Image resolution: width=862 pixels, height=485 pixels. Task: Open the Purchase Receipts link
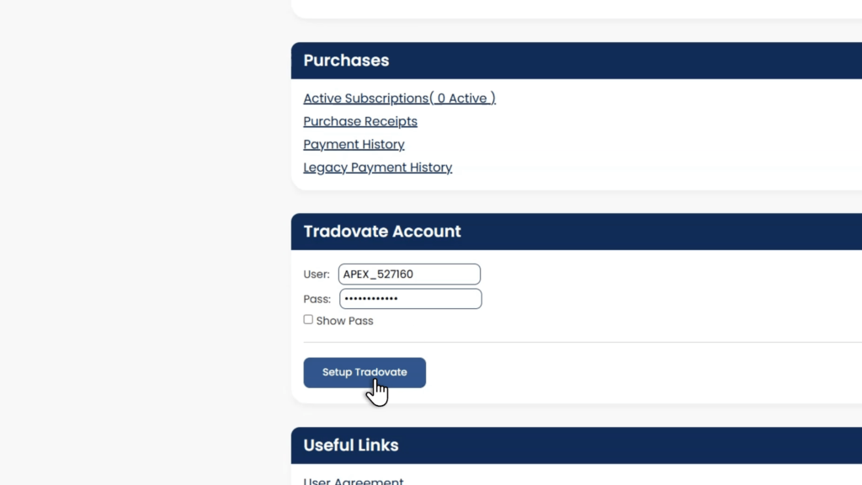360,121
